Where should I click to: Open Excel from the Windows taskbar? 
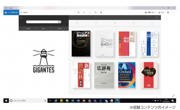coord(73,101)
